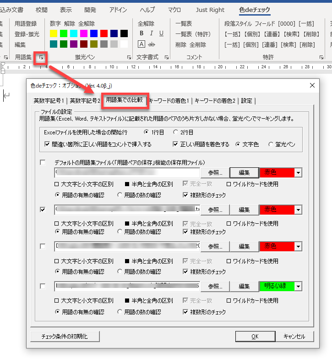Screen dimensions: 332x359
Task: Enable the default glossary file checkbox
Action: pyautogui.click(x=43, y=163)
